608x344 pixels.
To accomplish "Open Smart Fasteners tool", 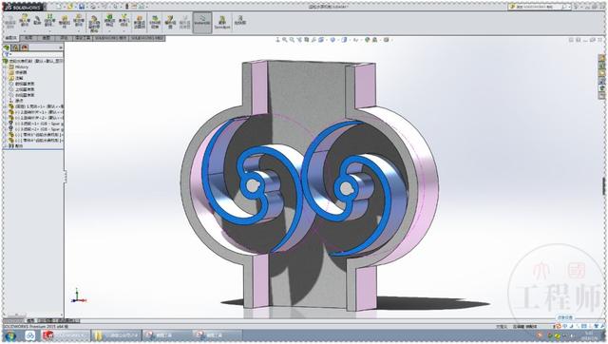I will click(65, 22).
